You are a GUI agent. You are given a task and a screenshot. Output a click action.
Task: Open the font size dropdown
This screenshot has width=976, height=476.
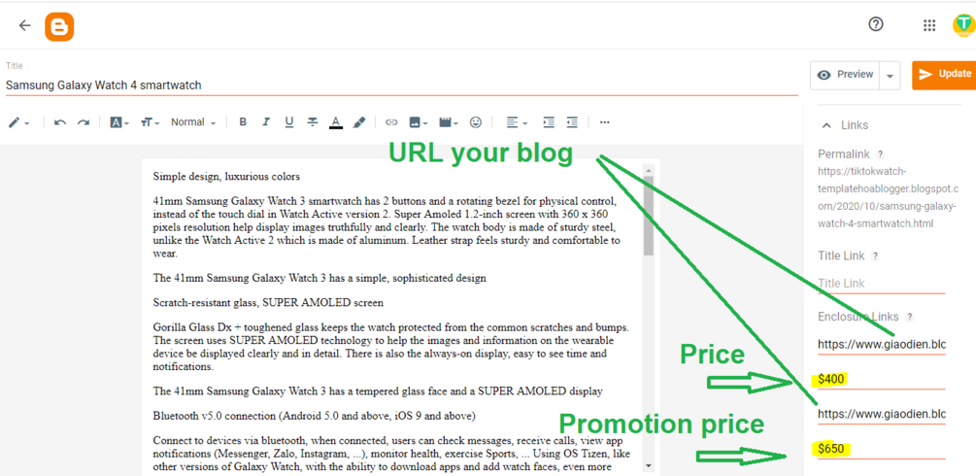coord(150,122)
